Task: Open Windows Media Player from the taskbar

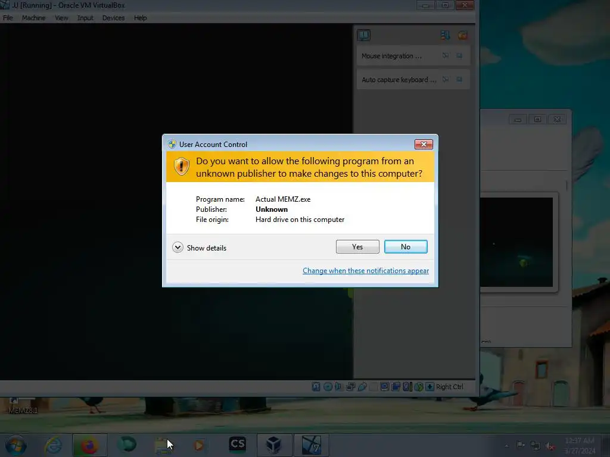Action: [x=199, y=445]
